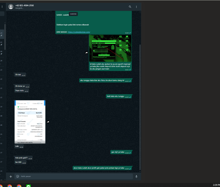The image size is (220, 187).
Task: Select the "id kaka sudah aku ajukan" caption
Action: tap(110, 66)
